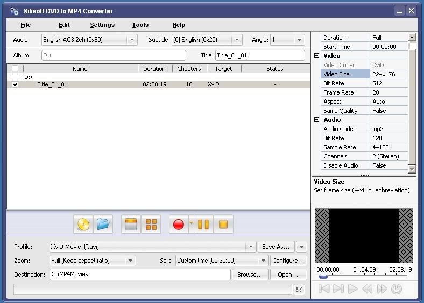Click the preview timeline slider handle

click(323, 277)
